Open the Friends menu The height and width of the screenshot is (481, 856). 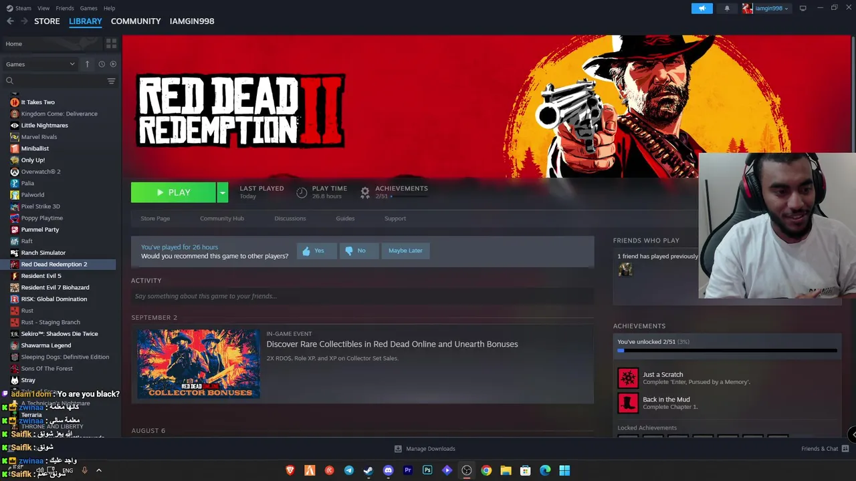coord(65,8)
